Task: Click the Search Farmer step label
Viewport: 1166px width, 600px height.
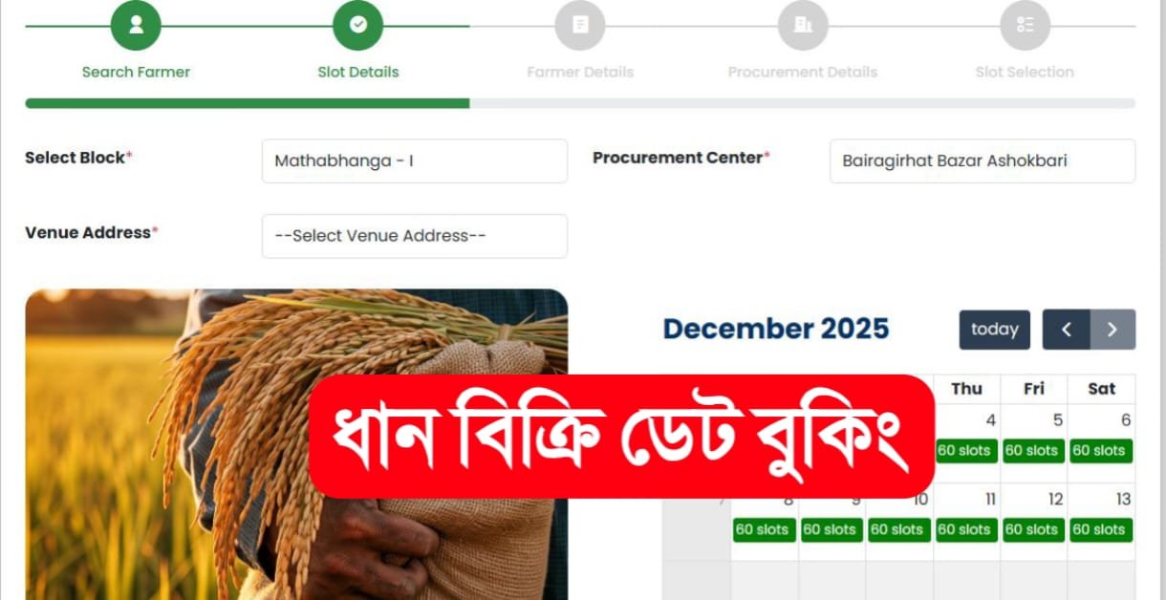Action: 136,72
